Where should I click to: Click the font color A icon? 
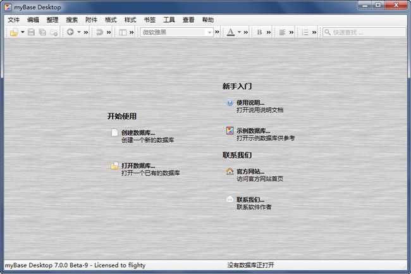tap(231, 32)
